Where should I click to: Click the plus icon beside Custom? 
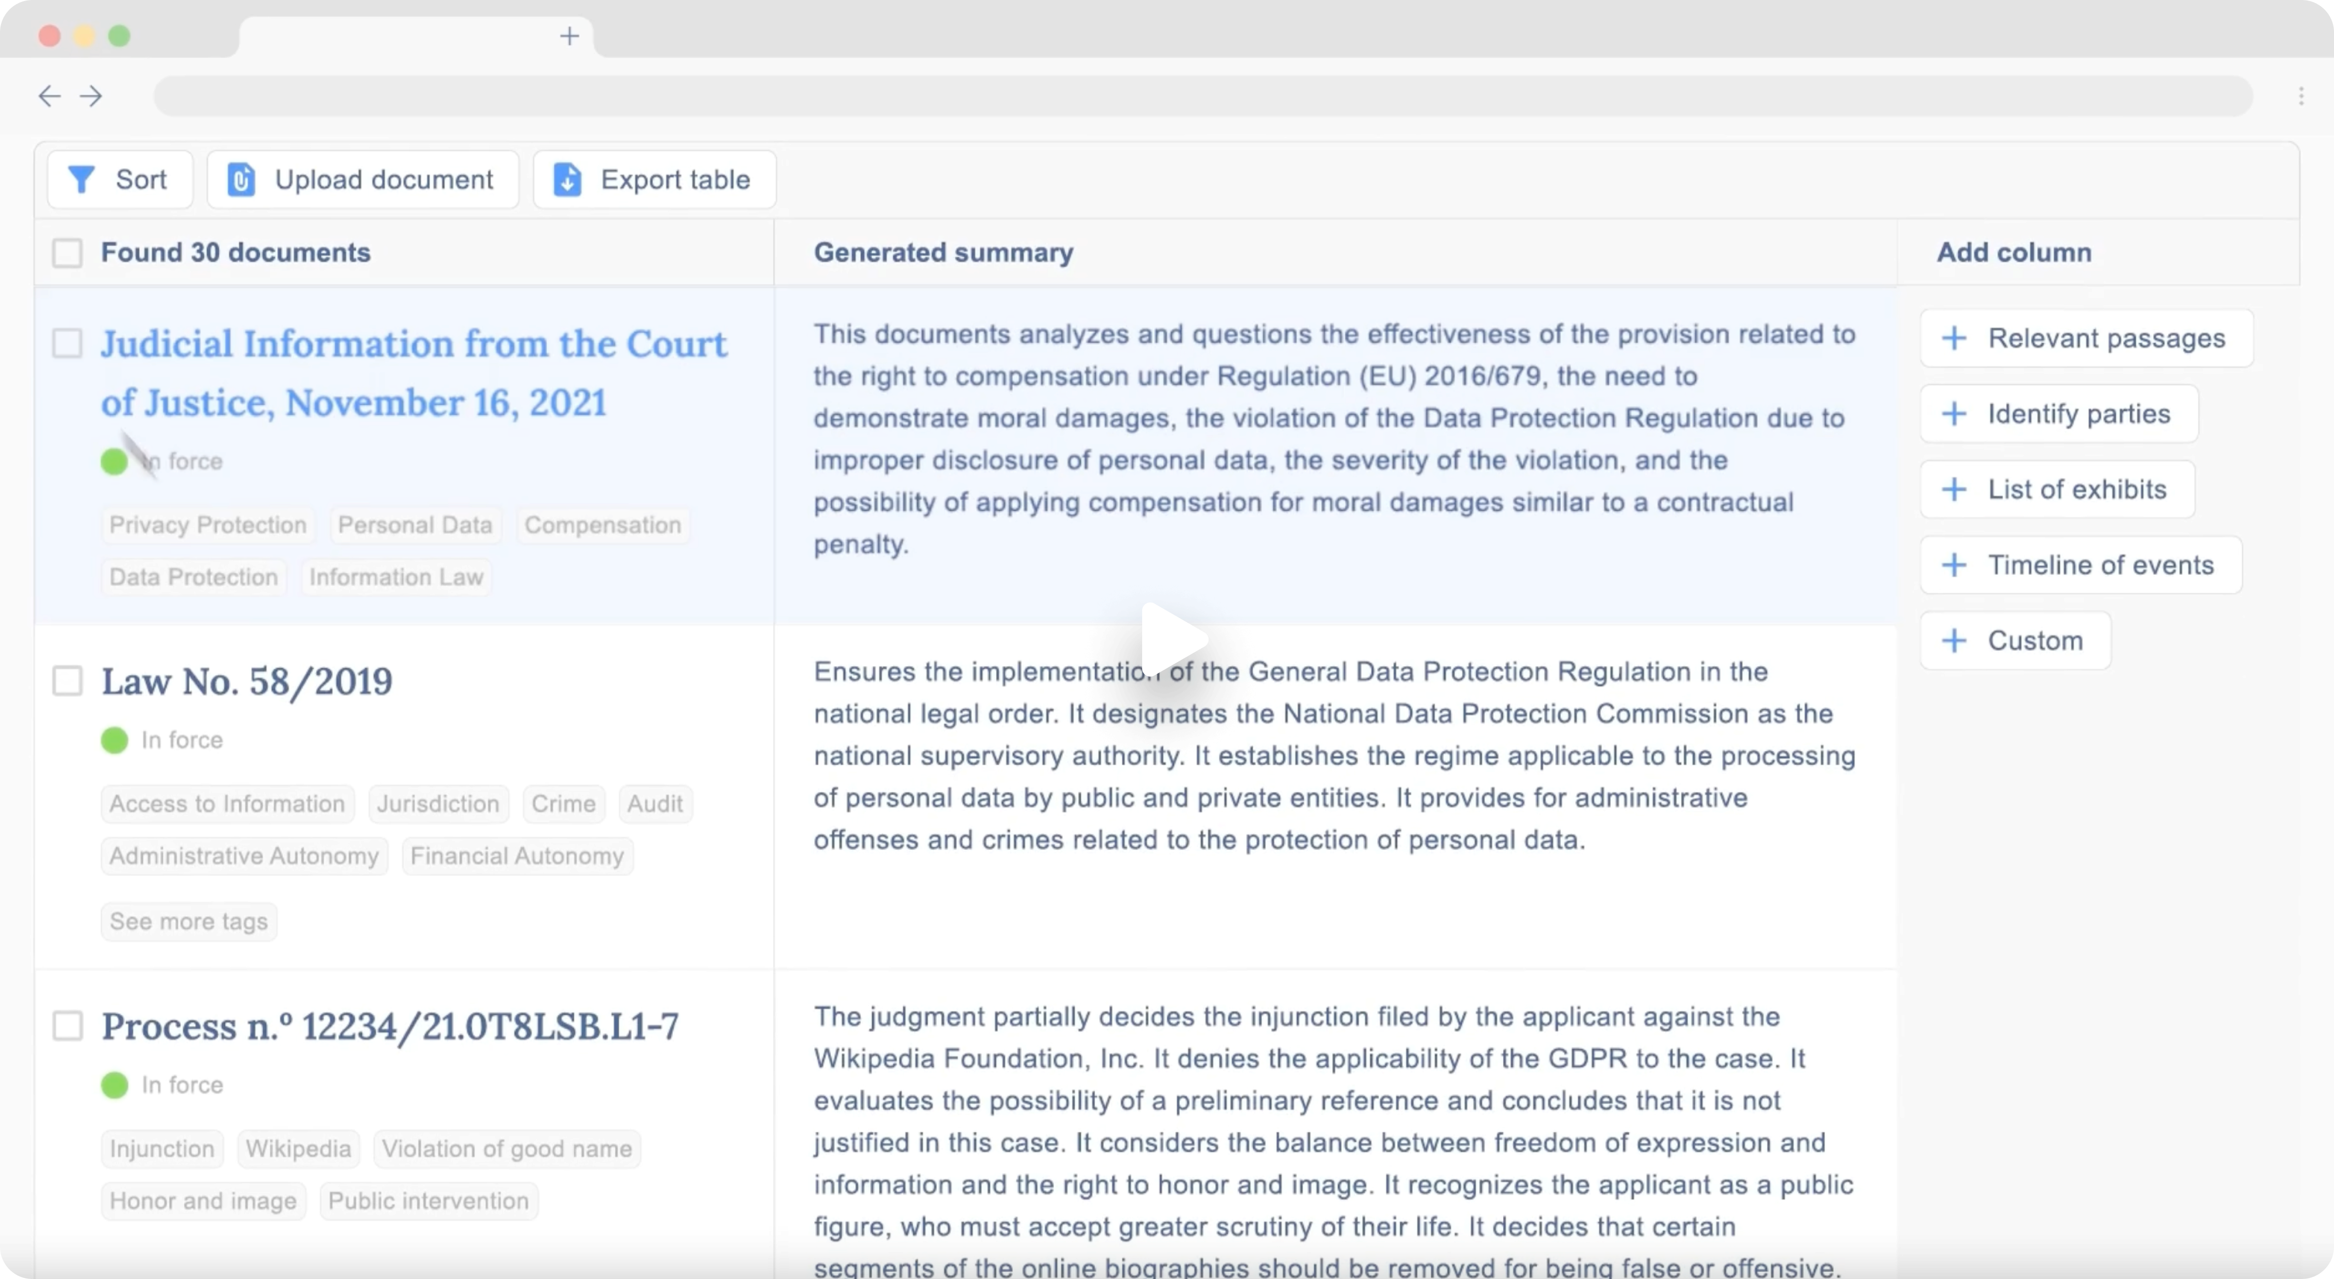(1954, 641)
